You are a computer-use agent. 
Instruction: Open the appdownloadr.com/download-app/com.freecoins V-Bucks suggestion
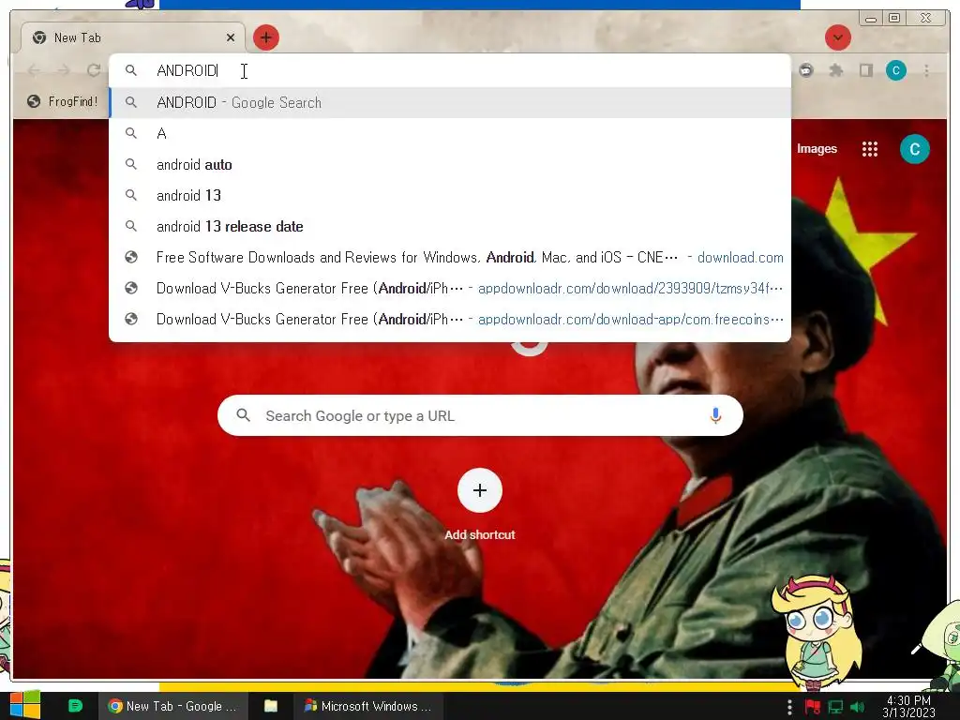tap(450, 319)
